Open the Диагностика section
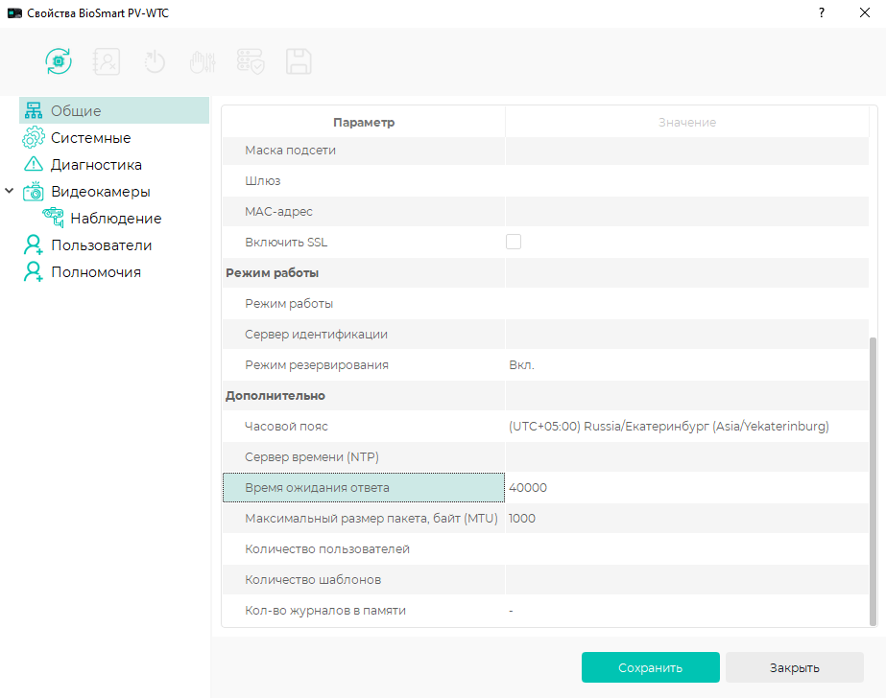This screenshot has height=698, width=886. 96,165
